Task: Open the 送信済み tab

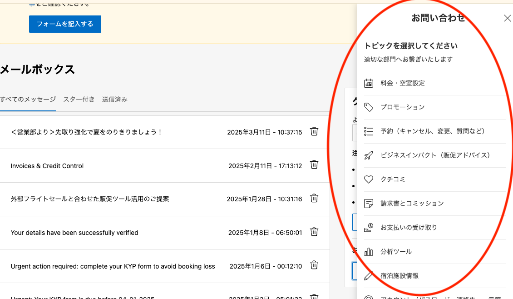Action: tap(114, 99)
